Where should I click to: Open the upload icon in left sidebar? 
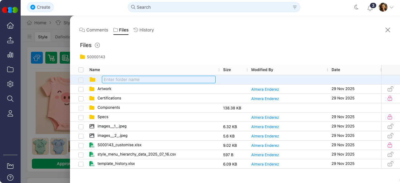(10, 40)
